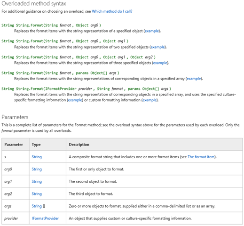Click the provider parameter name cell
Image resolution: width=244 pixels, height=226 pixels.
click(16, 218)
